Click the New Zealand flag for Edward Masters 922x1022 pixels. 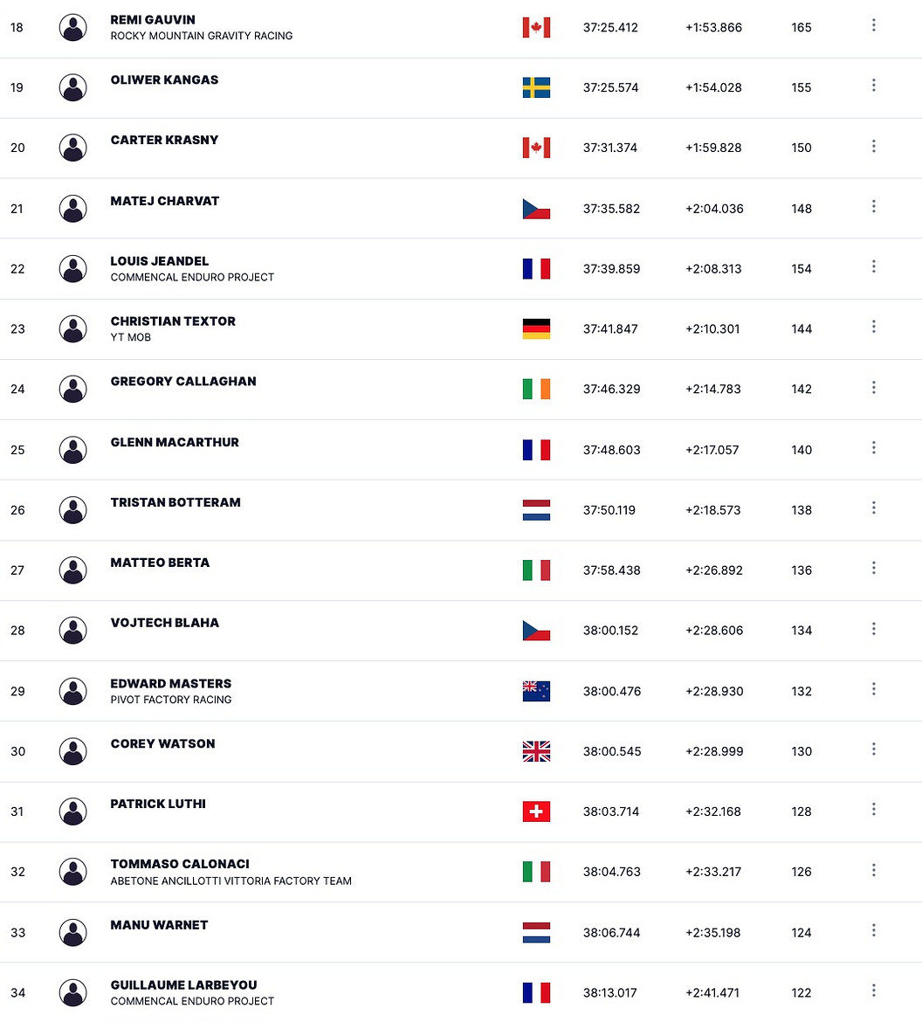pyautogui.click(x=536, y=691)
